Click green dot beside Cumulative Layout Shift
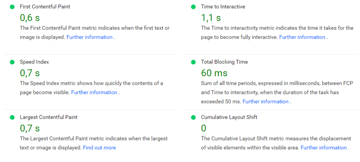 coord(193,117)
